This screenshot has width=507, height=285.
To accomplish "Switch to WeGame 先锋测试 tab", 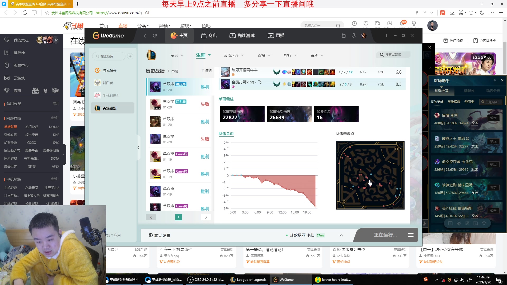I will [242, 36].
